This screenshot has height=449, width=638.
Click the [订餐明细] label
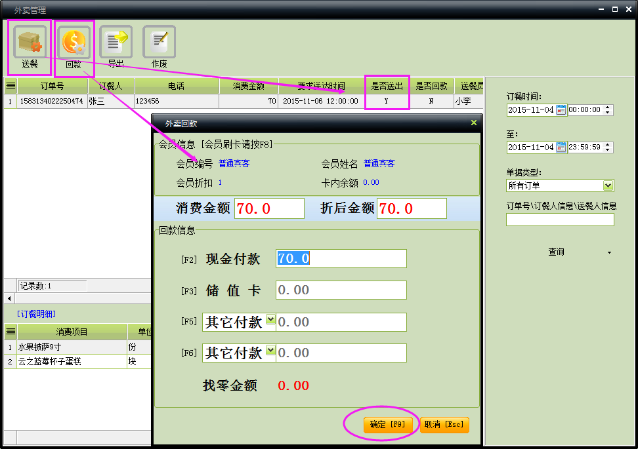pyautogui.click(x=36, y=314)
